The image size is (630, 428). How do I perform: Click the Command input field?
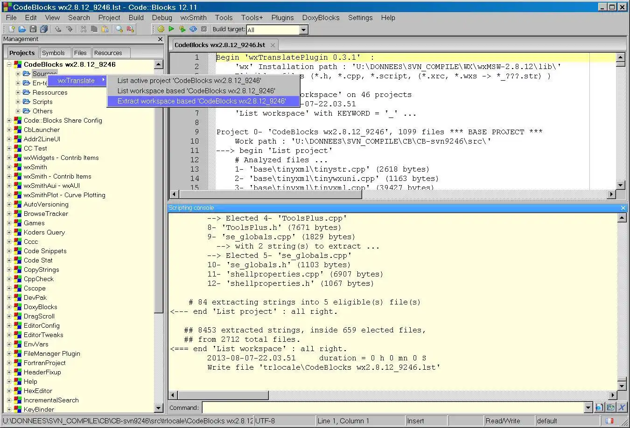[x=392, y=408]
